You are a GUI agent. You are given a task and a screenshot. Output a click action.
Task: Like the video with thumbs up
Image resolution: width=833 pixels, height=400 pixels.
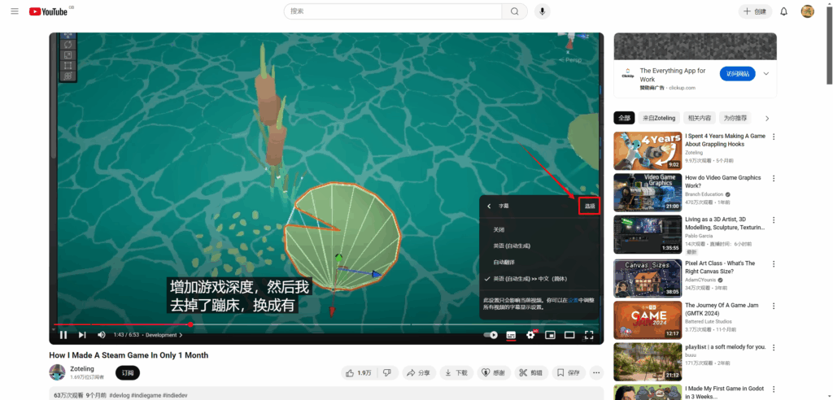(x=359, y=373)
